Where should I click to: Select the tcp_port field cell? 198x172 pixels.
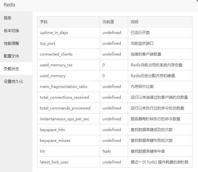click(x=69, y=43)
